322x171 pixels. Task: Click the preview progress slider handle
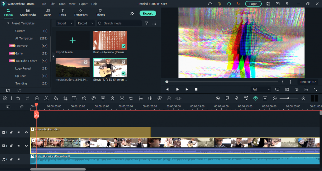[167, 82]
